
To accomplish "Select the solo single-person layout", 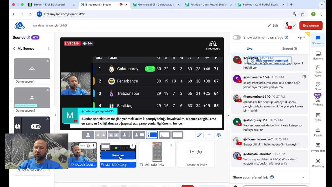I will (x=88, y=135).
